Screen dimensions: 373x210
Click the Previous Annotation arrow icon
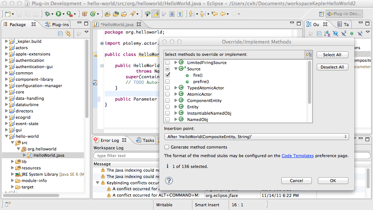point(203,14)
